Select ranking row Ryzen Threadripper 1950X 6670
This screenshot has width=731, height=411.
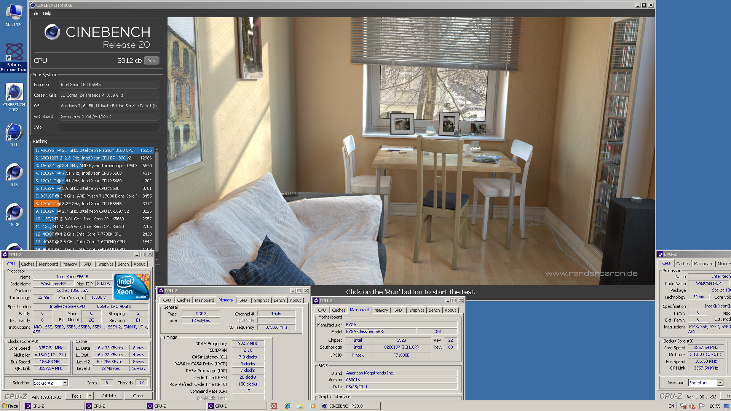(x=94, y=166)
